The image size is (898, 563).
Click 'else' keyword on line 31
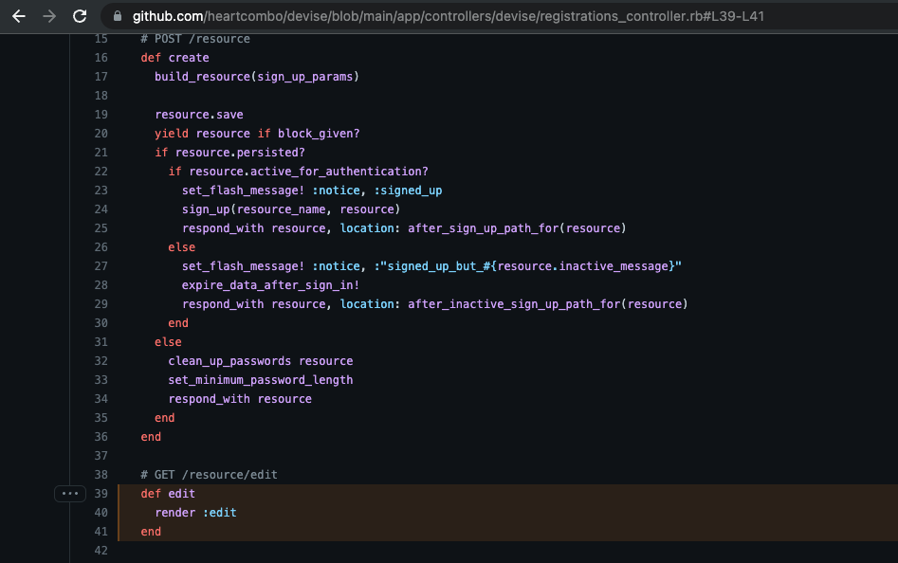point(168,341)
